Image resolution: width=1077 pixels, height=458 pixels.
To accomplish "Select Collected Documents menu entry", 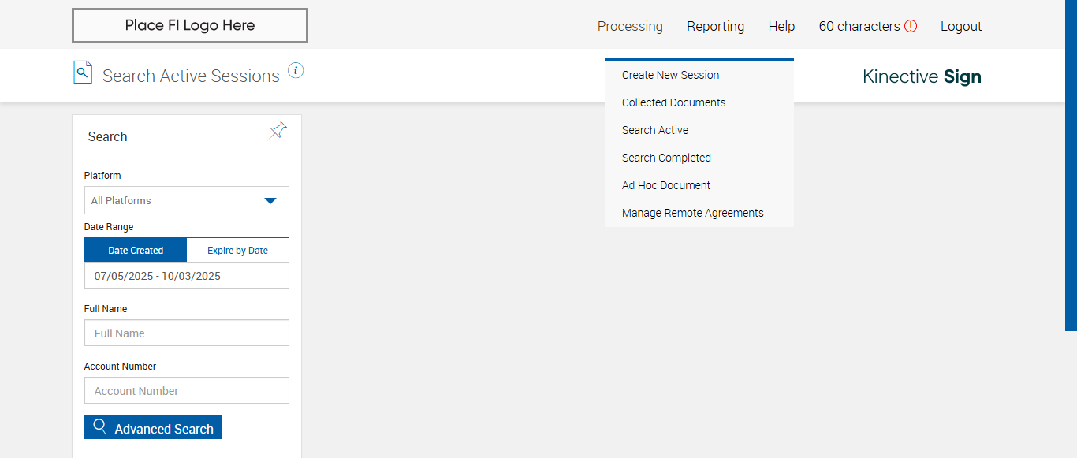I will (673, 102).
